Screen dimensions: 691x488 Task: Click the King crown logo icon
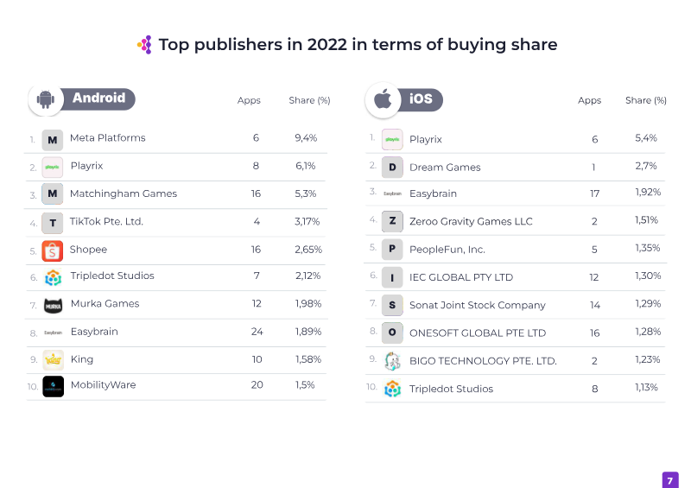(x=53, y=359)
